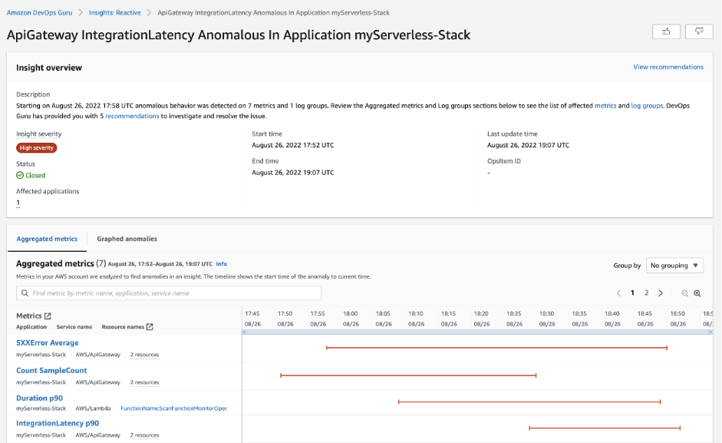Click the previous page left chevron
The width and height of the screenshot is (722, 443).
(x=620, y=293)
